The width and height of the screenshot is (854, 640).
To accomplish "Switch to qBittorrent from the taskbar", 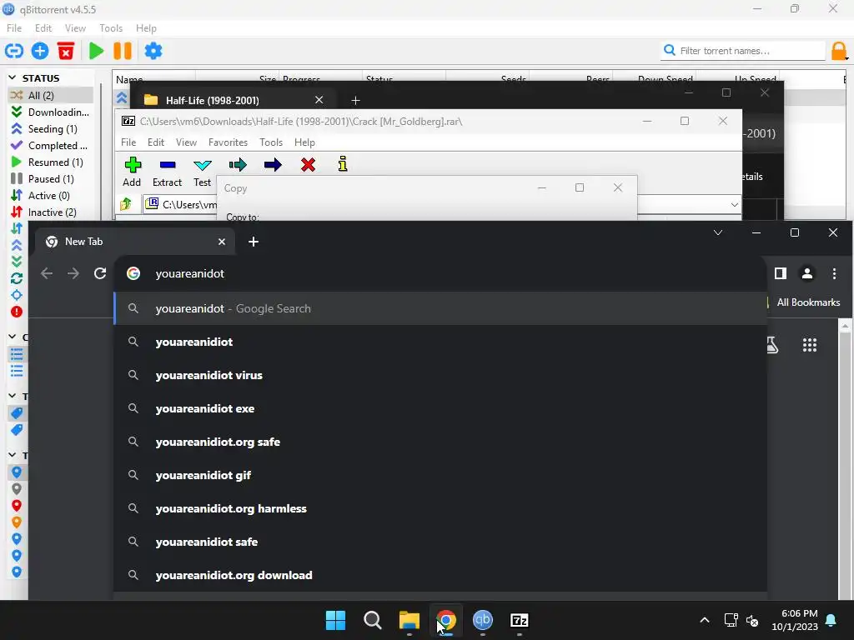I will click(x=483, y=620).
